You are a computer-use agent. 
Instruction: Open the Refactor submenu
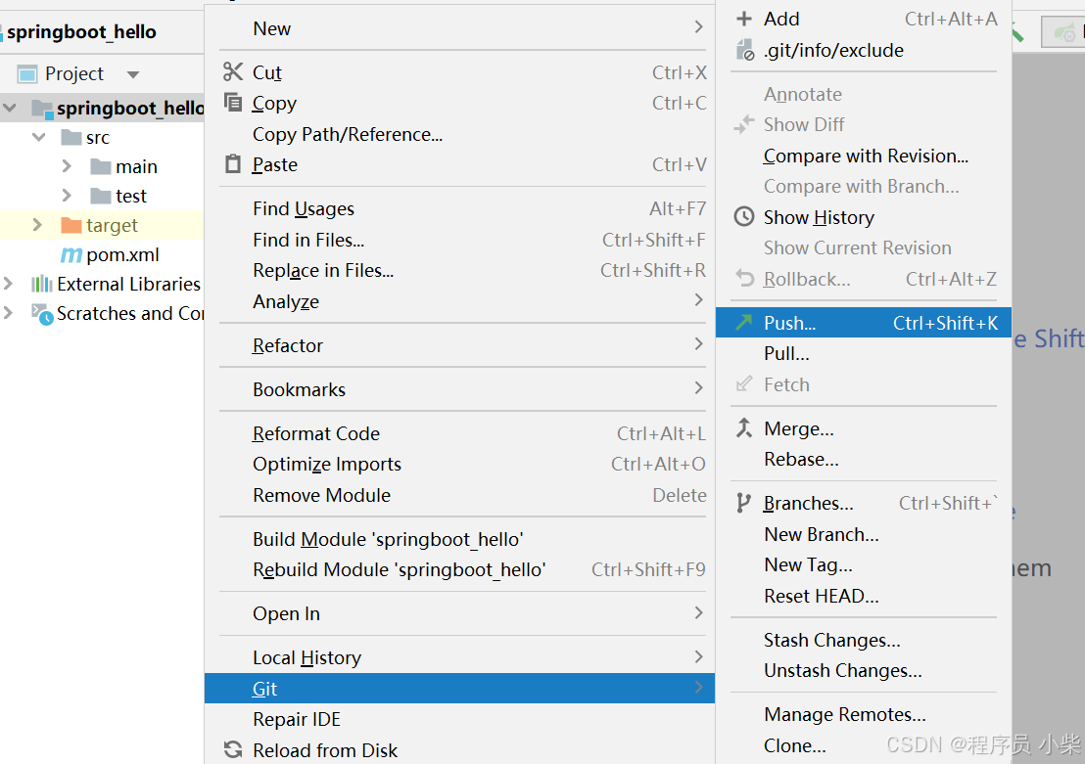460,345
